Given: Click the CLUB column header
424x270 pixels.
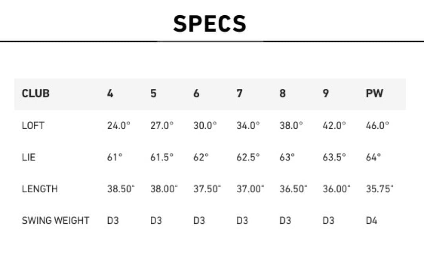Looking at the screenshot, I should click(x=36, y=94).
